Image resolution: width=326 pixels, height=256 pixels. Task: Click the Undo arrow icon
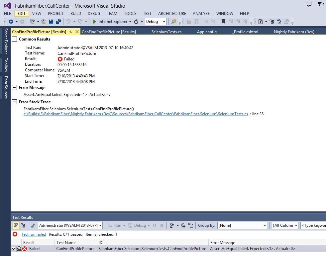68,21
